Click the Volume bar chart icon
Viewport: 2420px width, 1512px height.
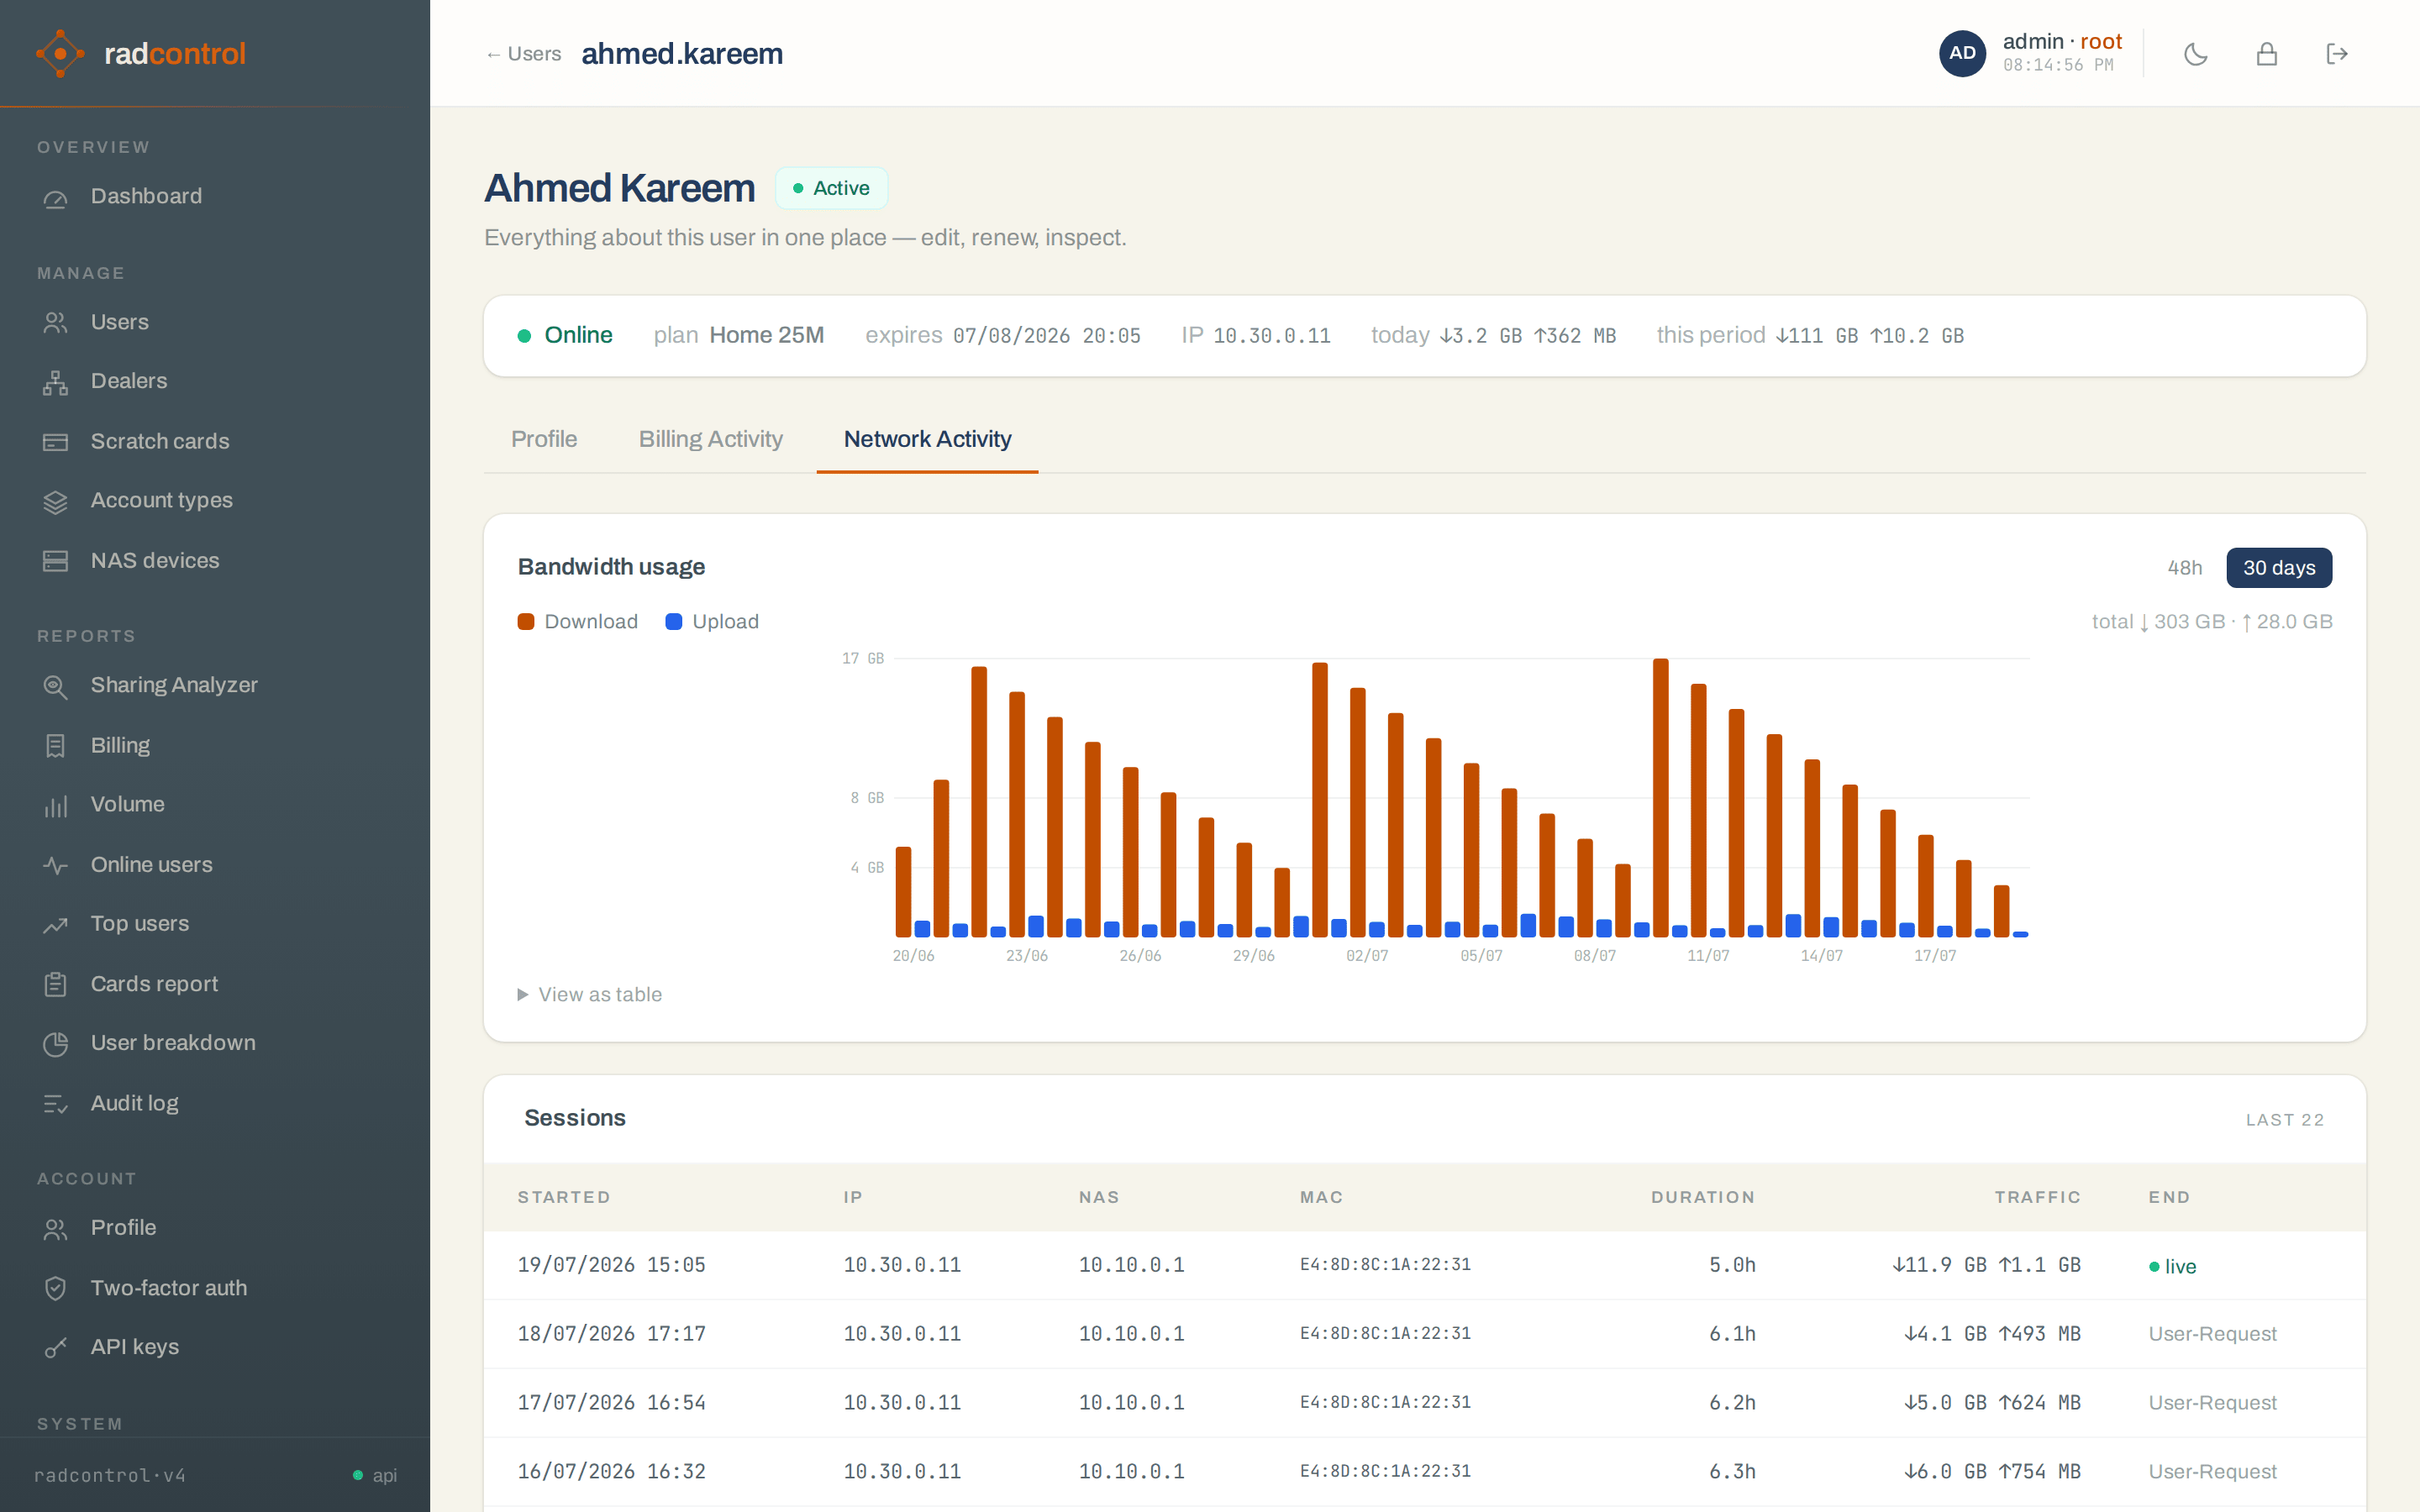click(56, 805)
